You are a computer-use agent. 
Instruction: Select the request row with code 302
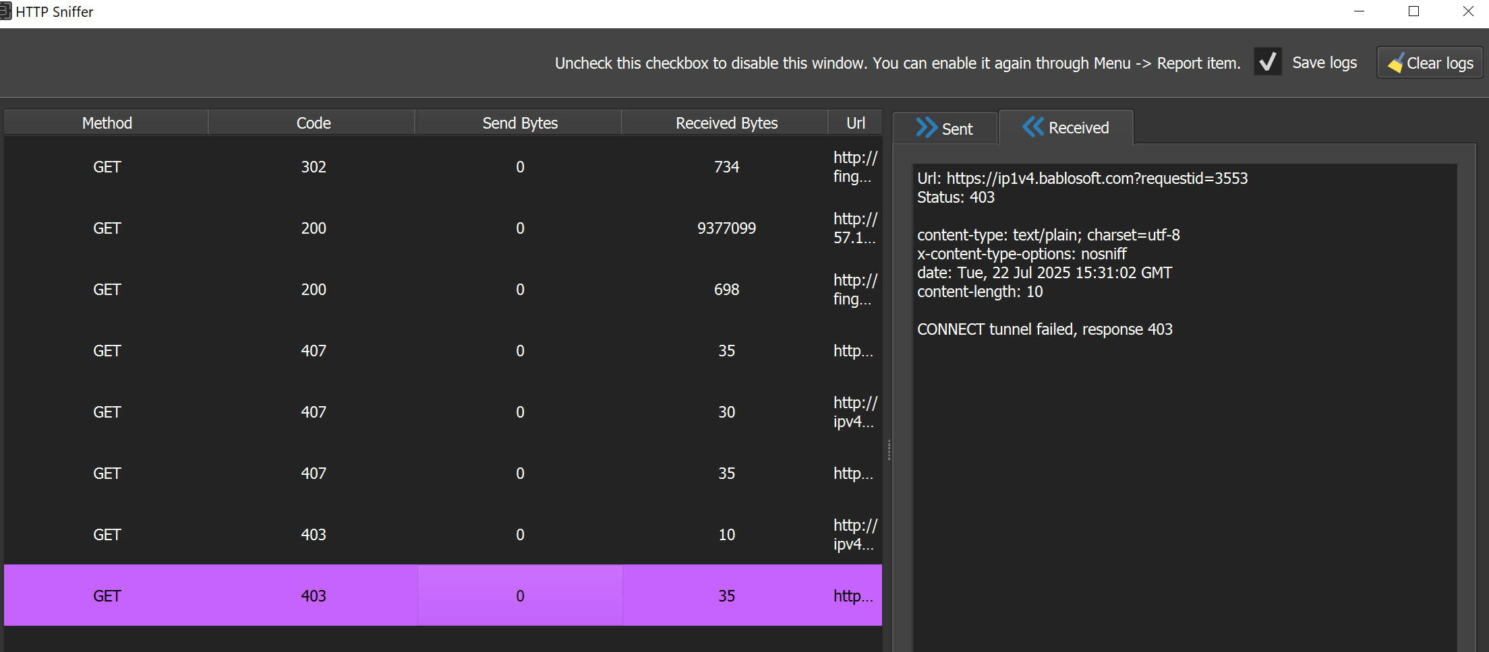point(313,167)
